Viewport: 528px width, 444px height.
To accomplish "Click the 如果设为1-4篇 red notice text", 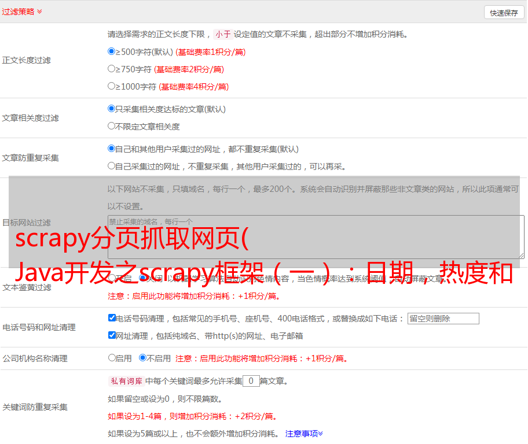I will (x=193, y=416).
